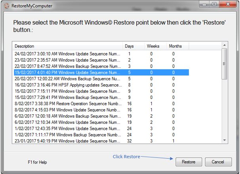Sort by the Days column header
Image resolution: width=240 pixels, height=174 pixels.
[133, 46]
